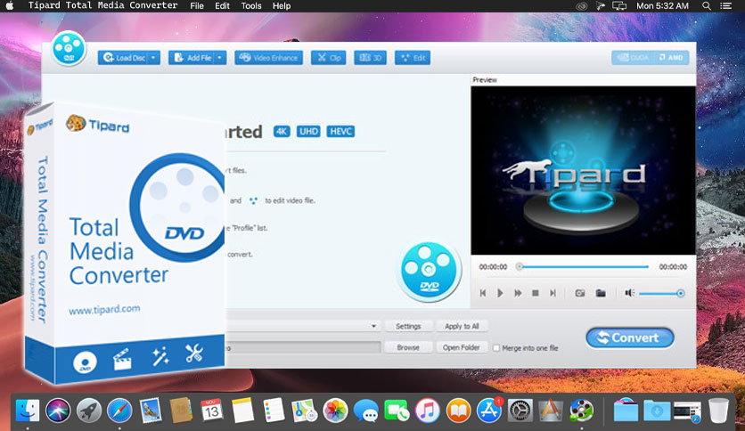Click the Convert button
Viewport: 745px width, 431px height.
[630, 338]
